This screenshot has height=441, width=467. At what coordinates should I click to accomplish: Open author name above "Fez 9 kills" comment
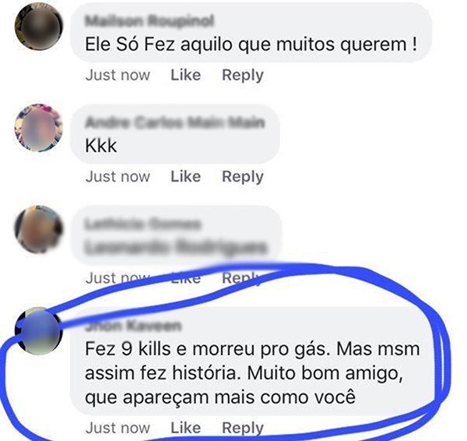133,326
